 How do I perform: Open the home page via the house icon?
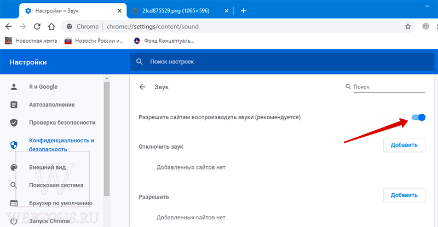coord(51,26)
